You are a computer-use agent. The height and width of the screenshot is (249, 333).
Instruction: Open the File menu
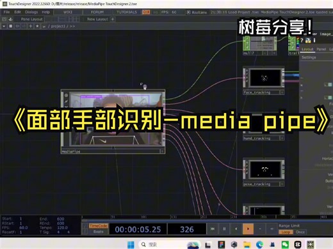click(6, 12)
